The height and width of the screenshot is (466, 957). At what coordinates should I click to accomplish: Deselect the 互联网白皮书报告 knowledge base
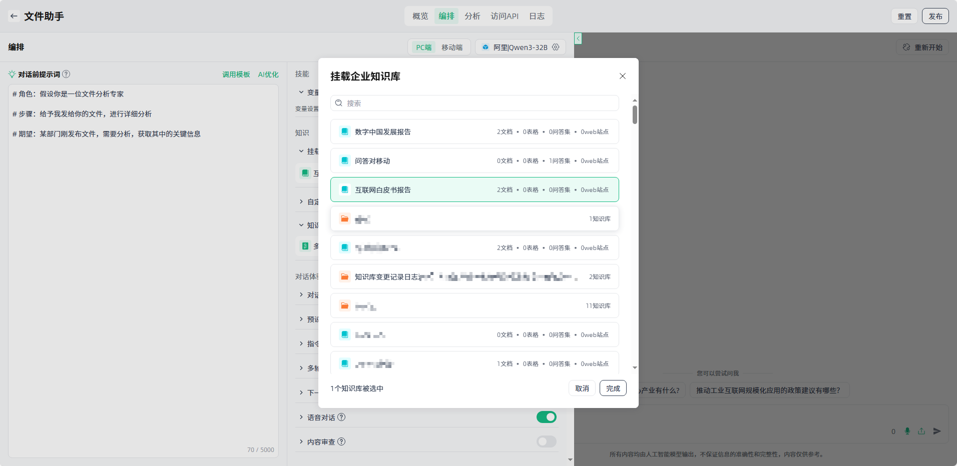[474, 189]
